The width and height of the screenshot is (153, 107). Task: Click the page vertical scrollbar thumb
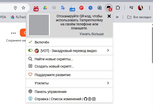pos(152,45)
